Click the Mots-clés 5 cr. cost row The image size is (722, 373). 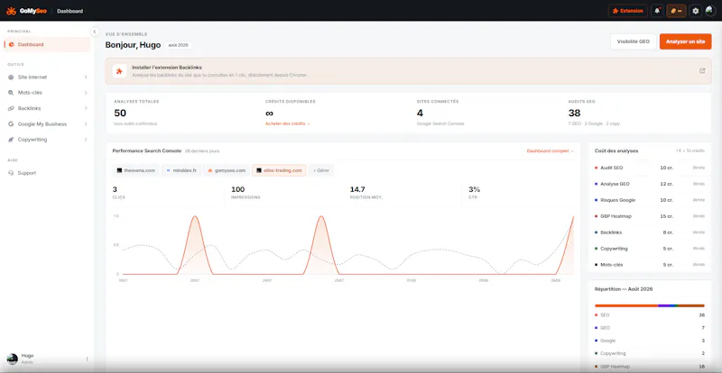click(x=649, y=265)
